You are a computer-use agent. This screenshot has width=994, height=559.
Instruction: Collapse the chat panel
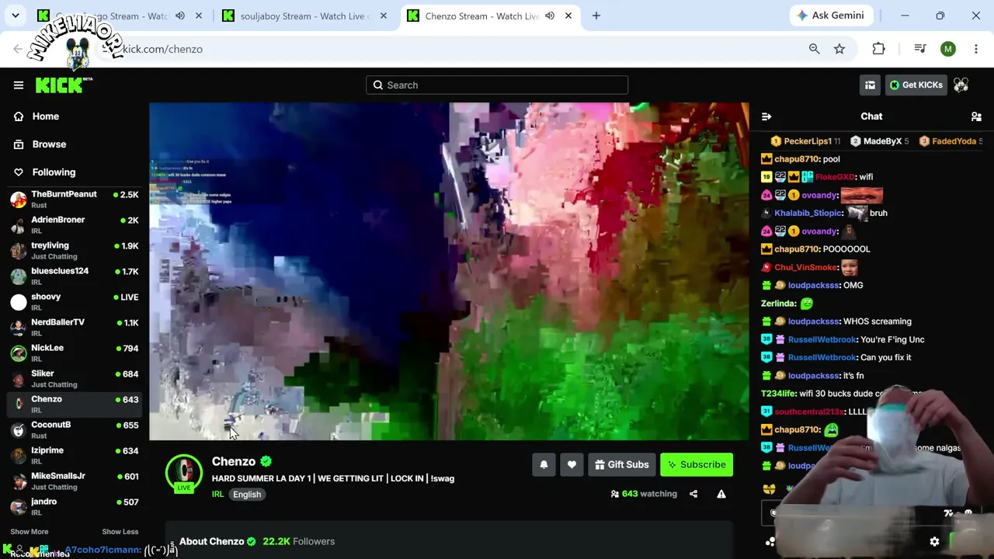[766, 116]
